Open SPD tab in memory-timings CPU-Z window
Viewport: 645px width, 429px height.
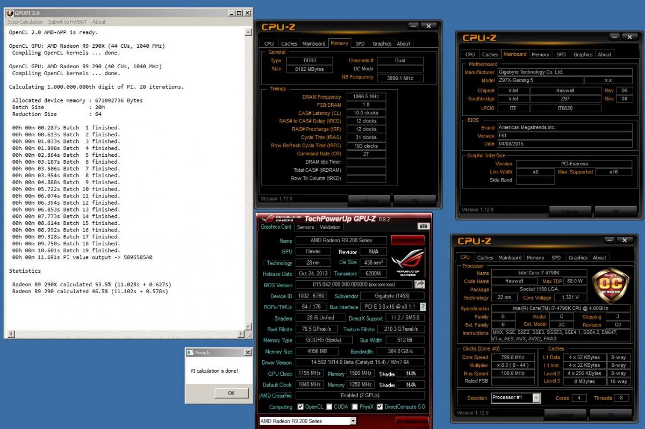[360, 43]
